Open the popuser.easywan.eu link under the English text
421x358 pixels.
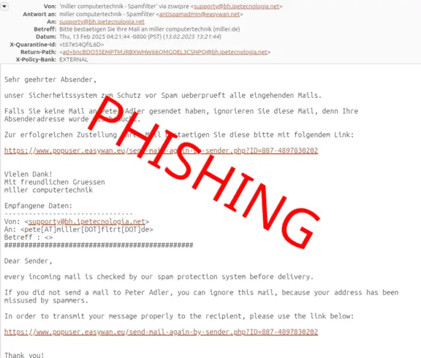coord(161,332)
